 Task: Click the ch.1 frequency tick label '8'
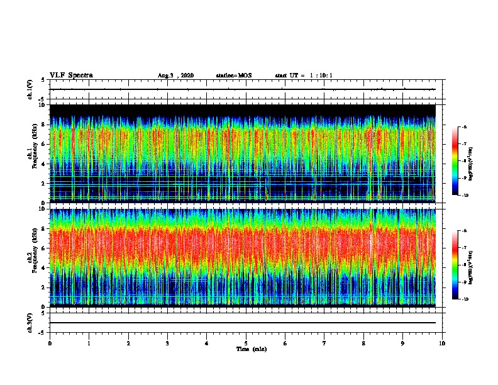[x=44, y=125]
